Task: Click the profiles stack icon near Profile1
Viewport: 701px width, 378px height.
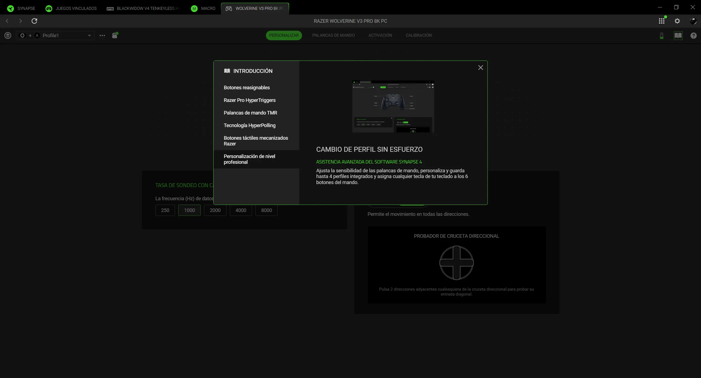Action: (x=8, y=35)
